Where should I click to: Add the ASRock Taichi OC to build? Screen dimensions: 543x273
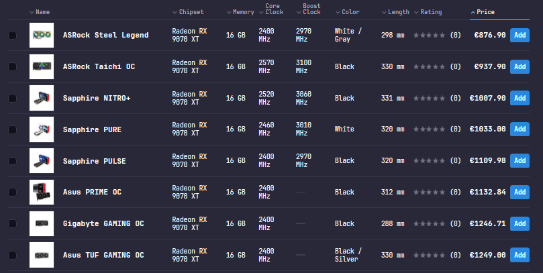(x=520, y=66)
